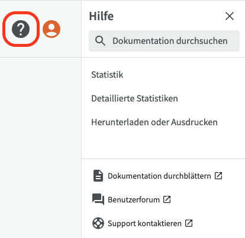
Task: Visit the Benutzerforum link
Action: 134,199
